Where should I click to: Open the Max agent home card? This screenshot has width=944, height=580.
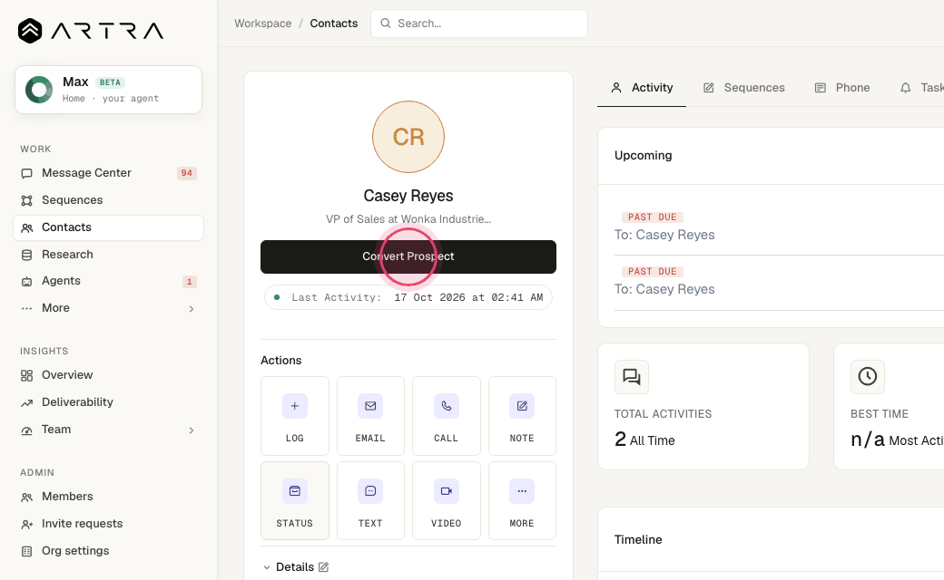click(x=108, y=90)
